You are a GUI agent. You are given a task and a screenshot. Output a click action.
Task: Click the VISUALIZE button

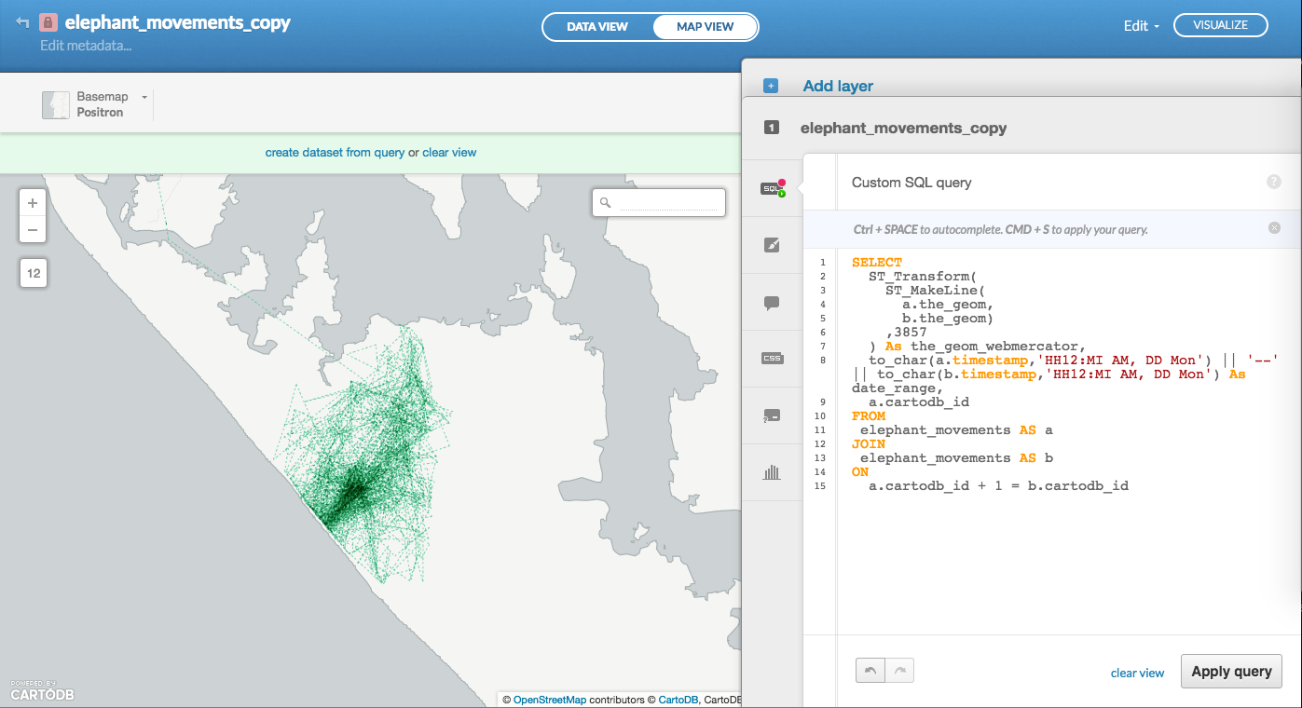1220,25
